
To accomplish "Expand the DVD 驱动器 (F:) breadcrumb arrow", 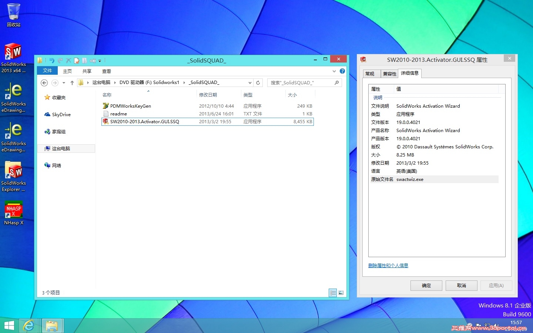I will (184, 83).
